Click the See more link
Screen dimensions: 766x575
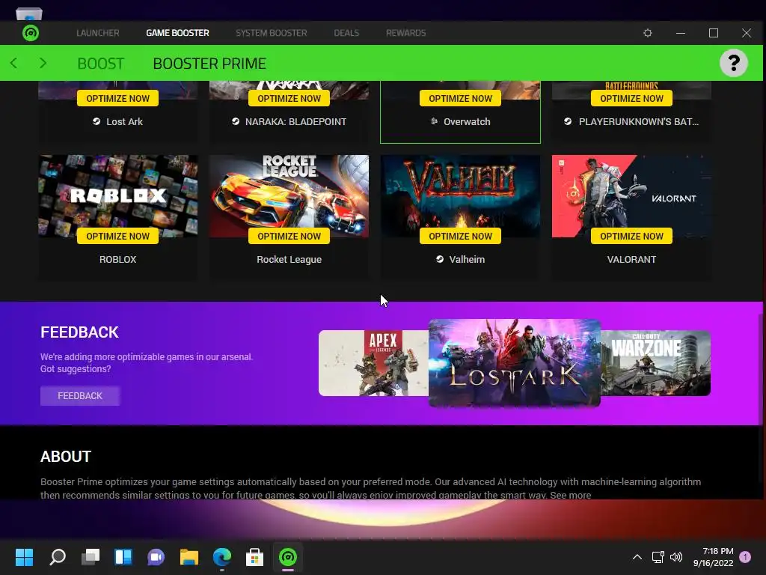click(571, 495)
